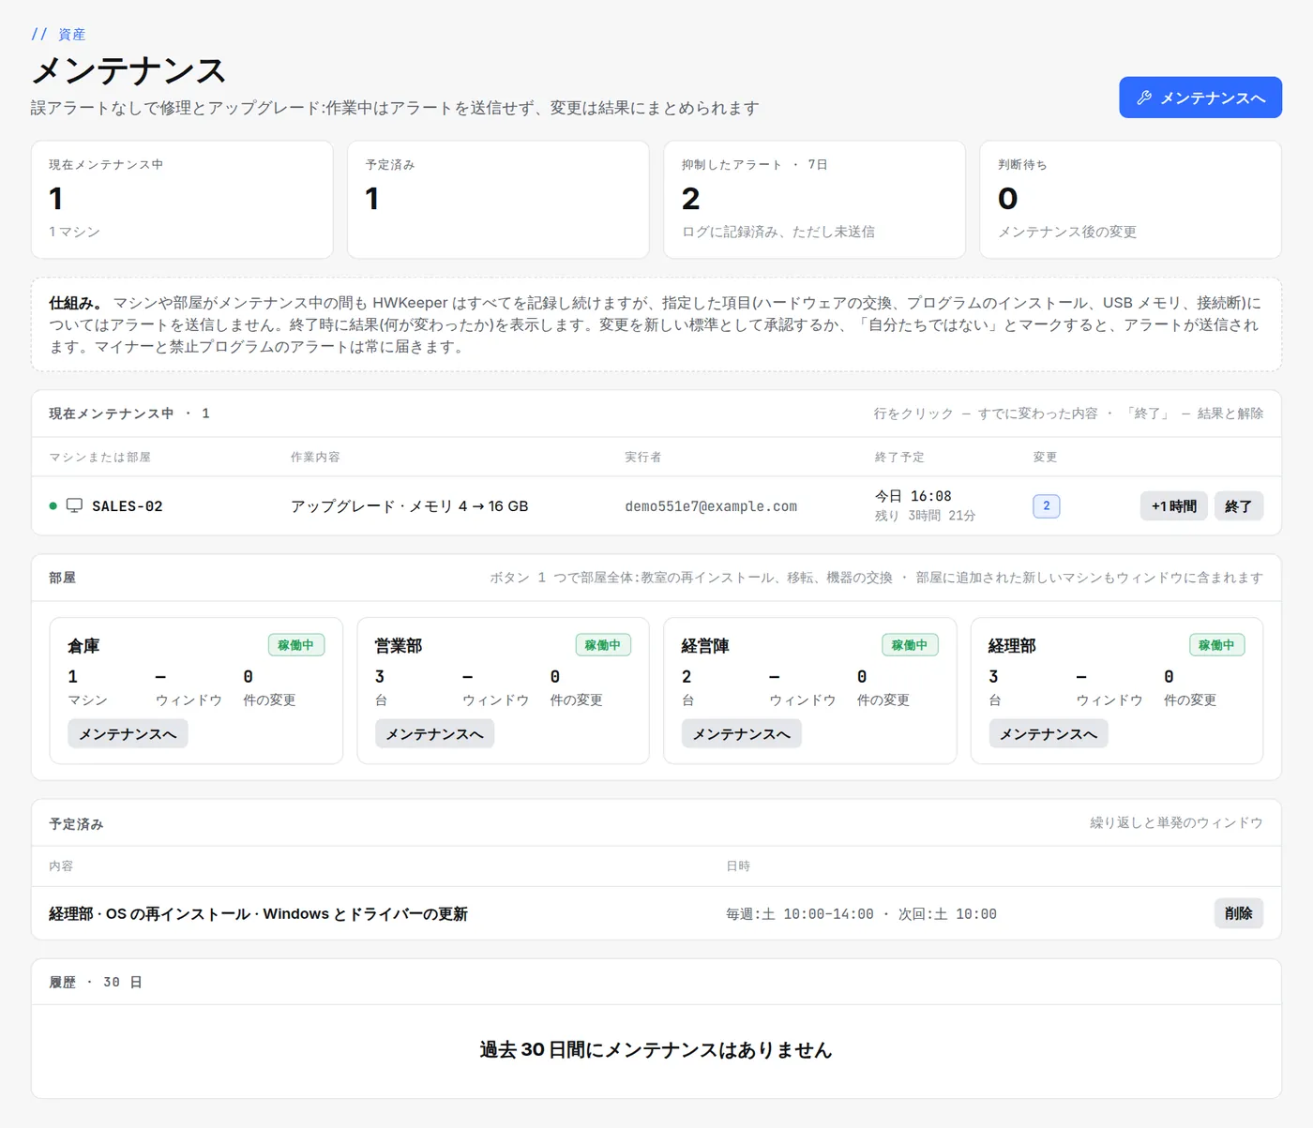The image size is (1313, 1128).
Task: Put 経営陣 room into maintenance
Action: pyautogui.click(x=741, y=733)
